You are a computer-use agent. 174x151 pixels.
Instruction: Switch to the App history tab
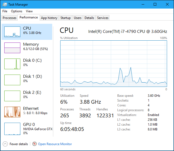pyautogui.click(x=49, y=18)
